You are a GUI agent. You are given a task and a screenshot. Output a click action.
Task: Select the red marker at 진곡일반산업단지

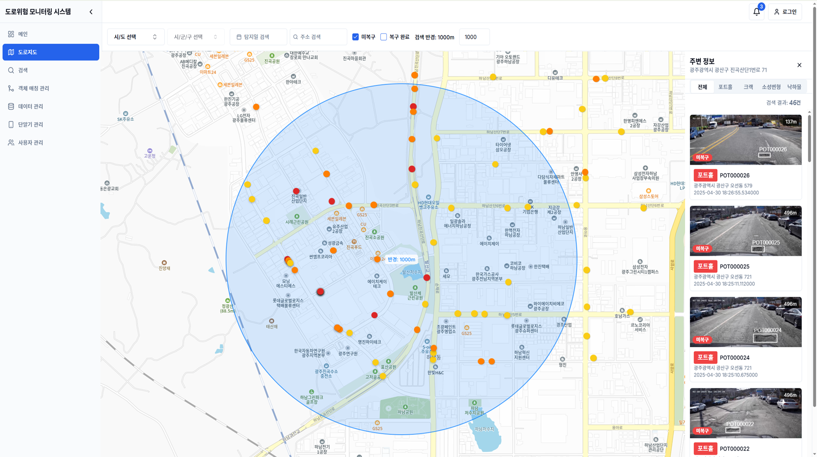pyautogui.click(x=296, y=191)
